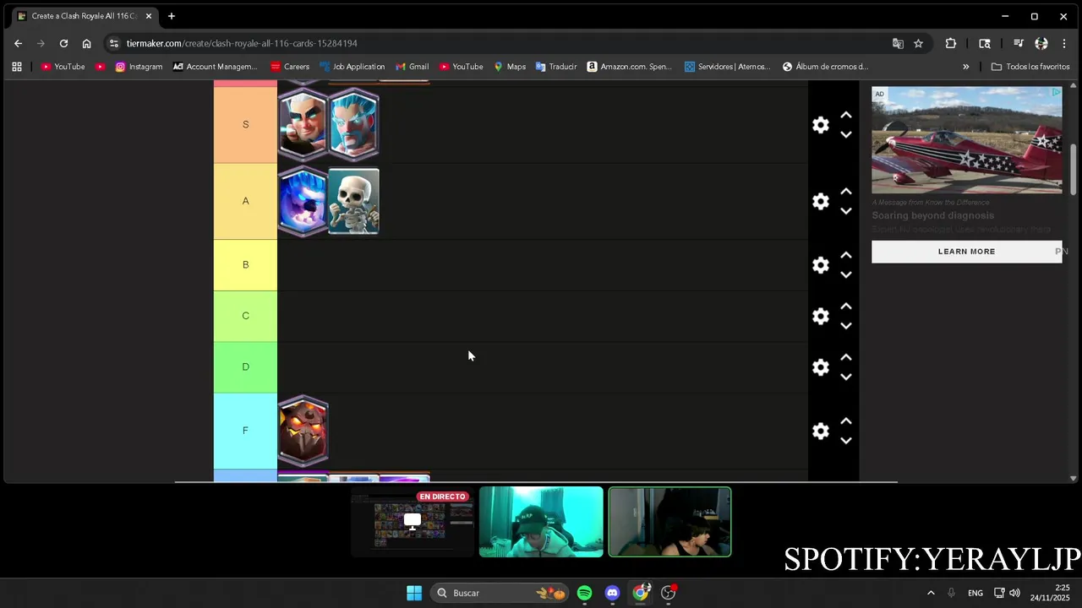The height and width of the screenshot is (608, 1082).
Task: Open the apps grid in bookmarks bar
Action: tap(17, 67)
